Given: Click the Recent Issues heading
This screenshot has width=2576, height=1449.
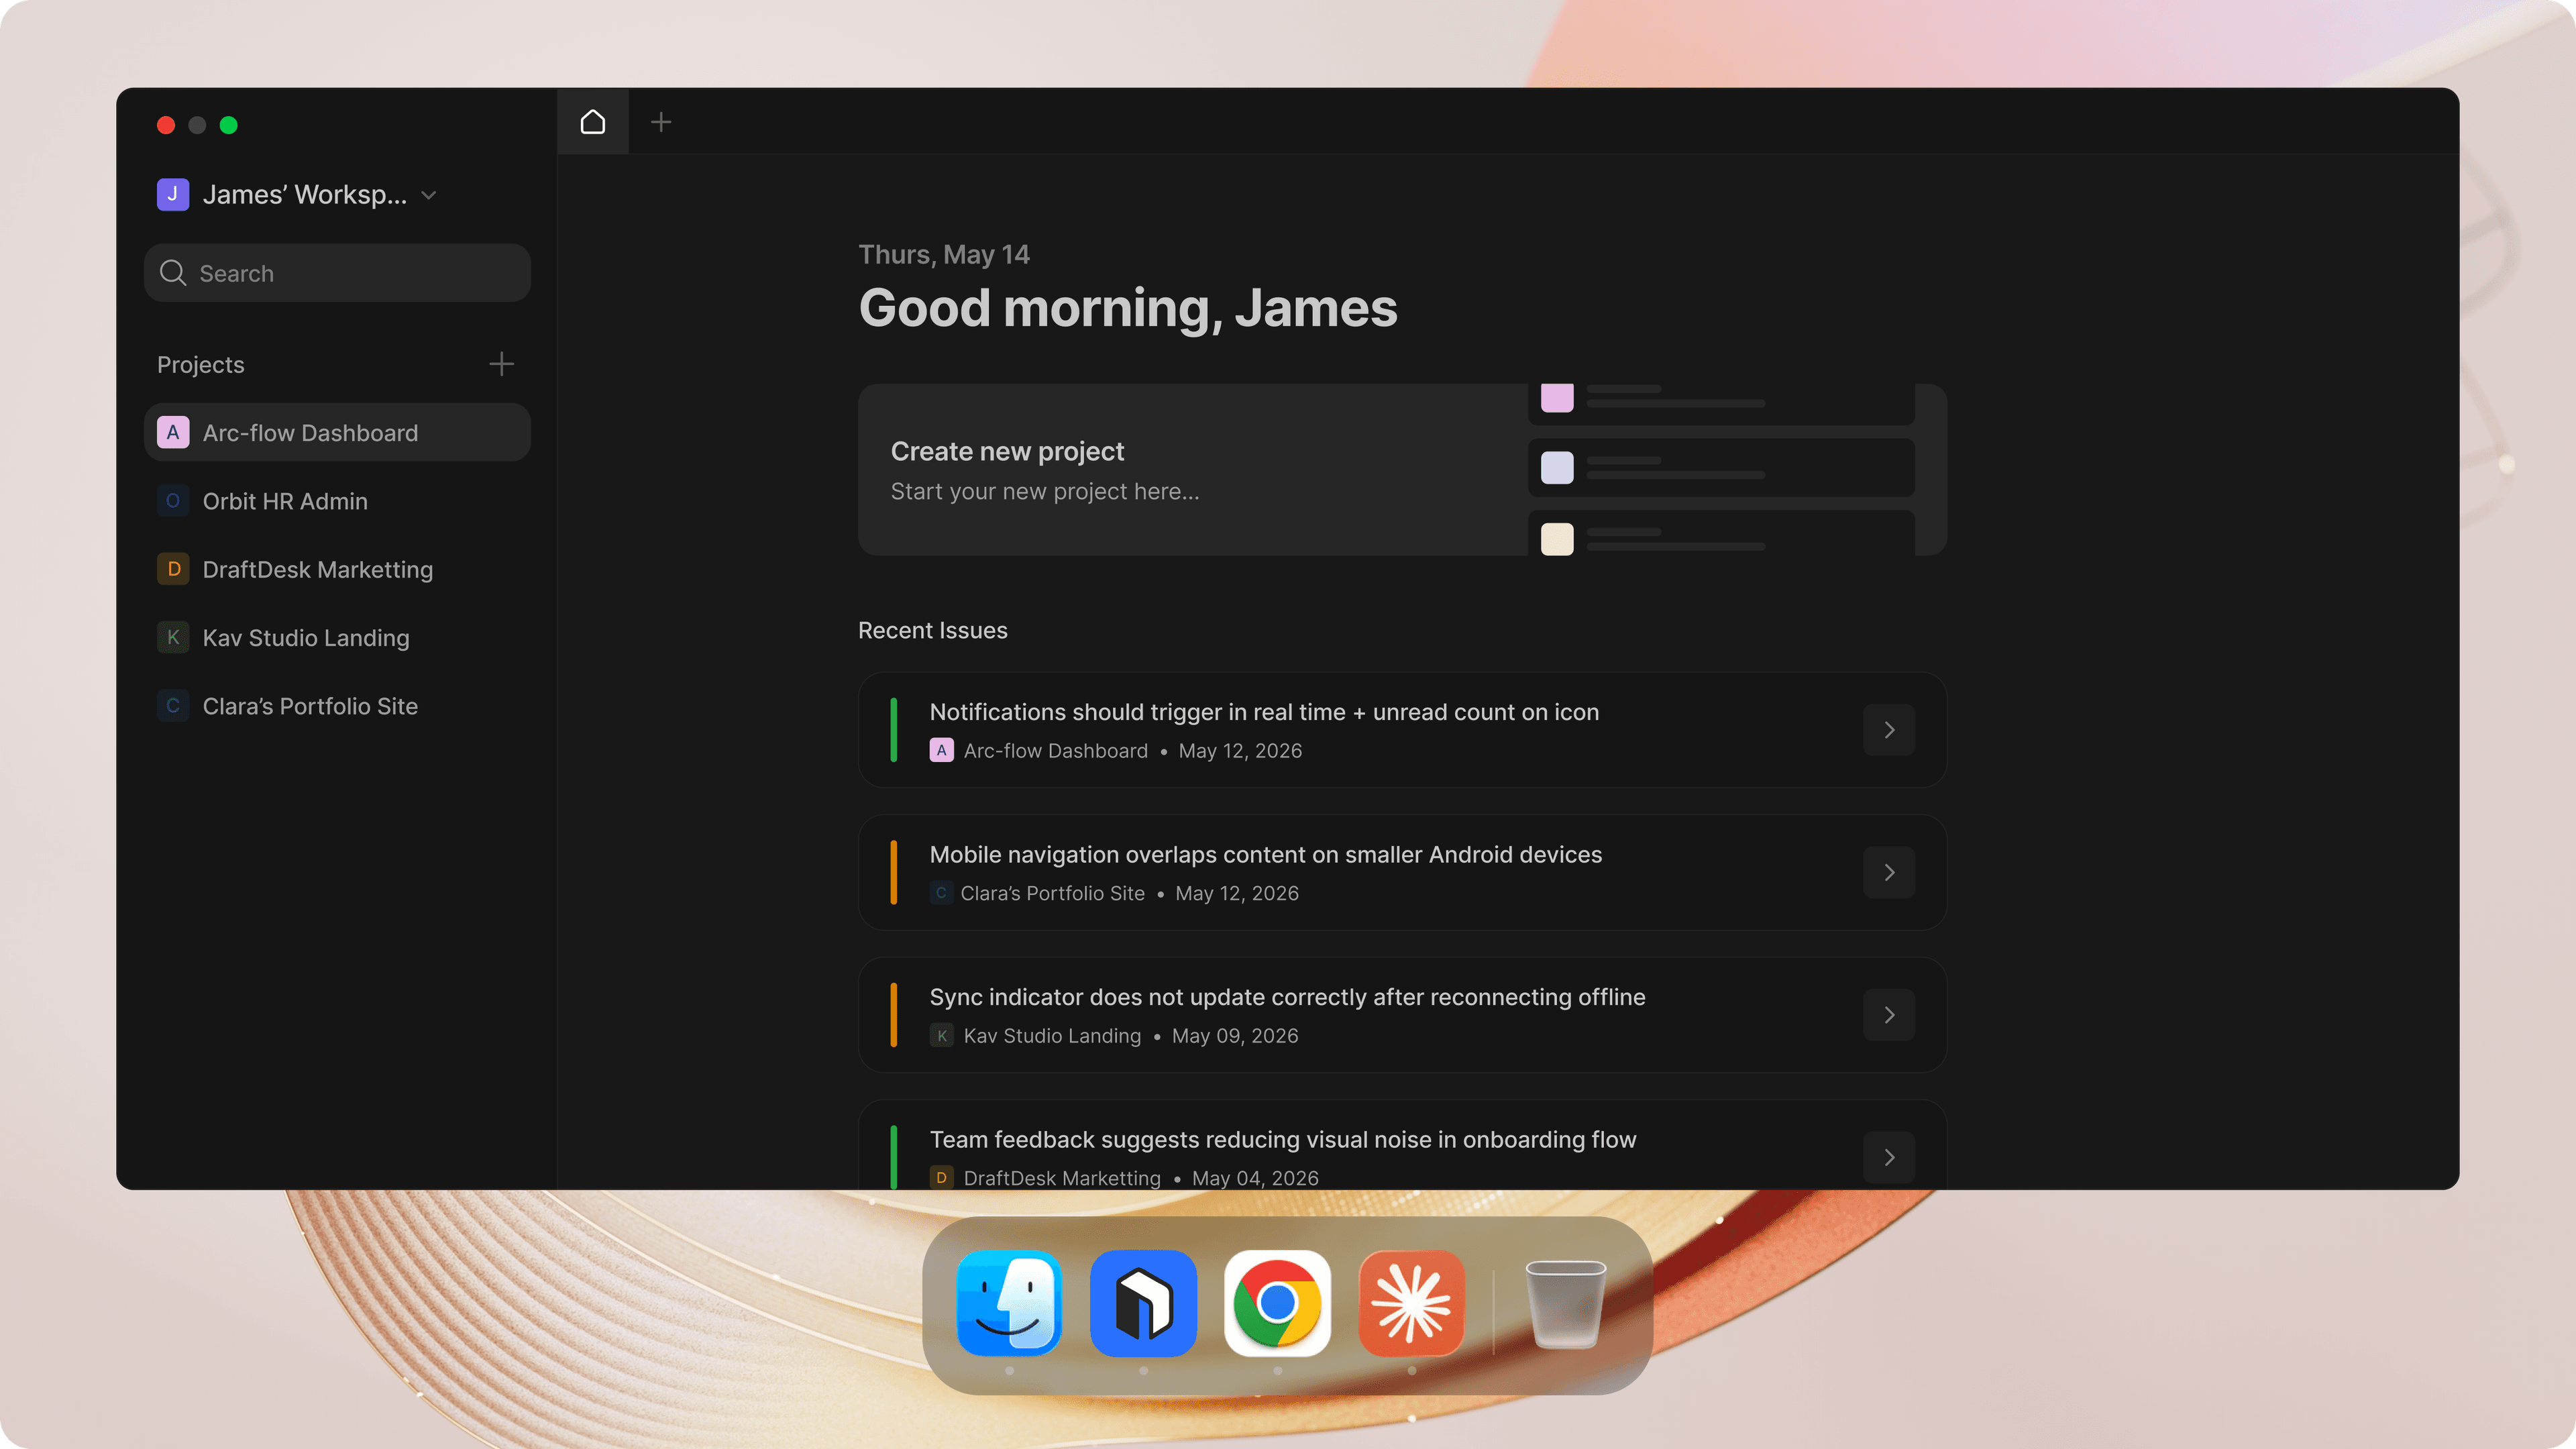Looking at the screenshot, I should click(932, 631).
